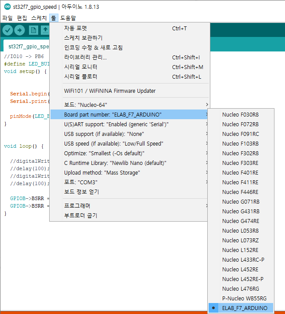The image size is (285, 314).
Task: Select Nucleo F411RE board
Action: coord(241,182)
